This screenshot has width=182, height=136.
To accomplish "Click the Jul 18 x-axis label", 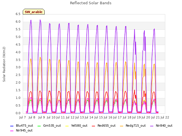I will pos(127,117).
